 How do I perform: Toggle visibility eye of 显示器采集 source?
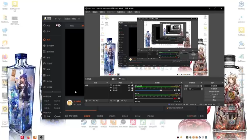click(x=129, y=85)
